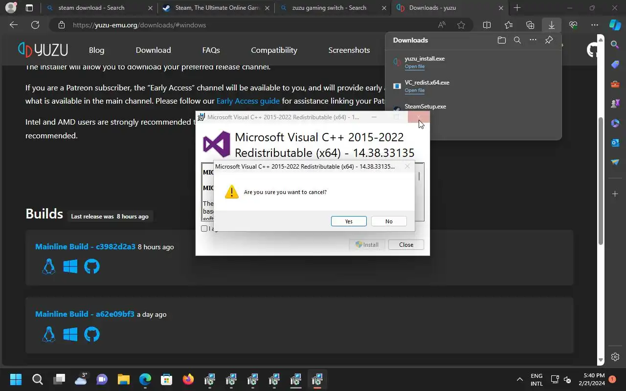Viewport: 626px width, 391px height.
Task: Add this page to favorites with the star
Action: point(461,25)
